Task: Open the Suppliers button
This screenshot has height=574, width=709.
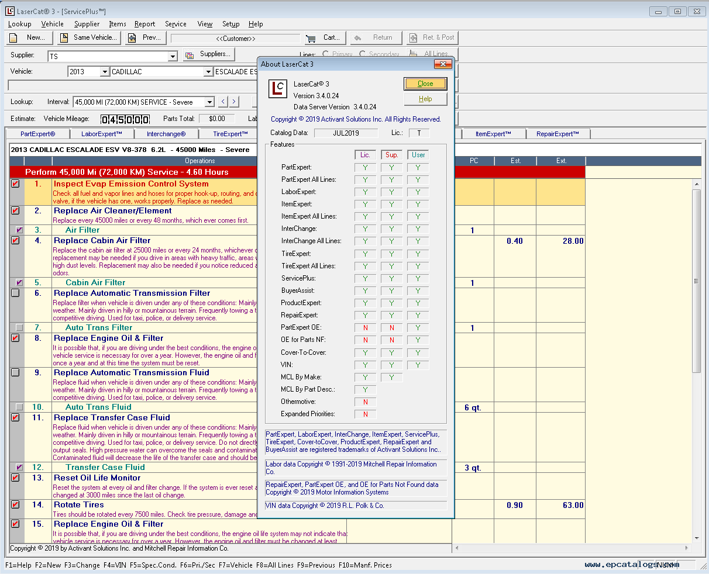Action: 208,54
